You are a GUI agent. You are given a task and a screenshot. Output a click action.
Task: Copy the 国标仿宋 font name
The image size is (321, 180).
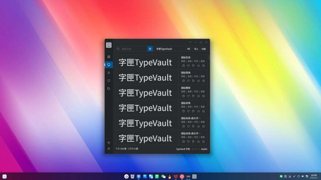click(x=183, y=66)
